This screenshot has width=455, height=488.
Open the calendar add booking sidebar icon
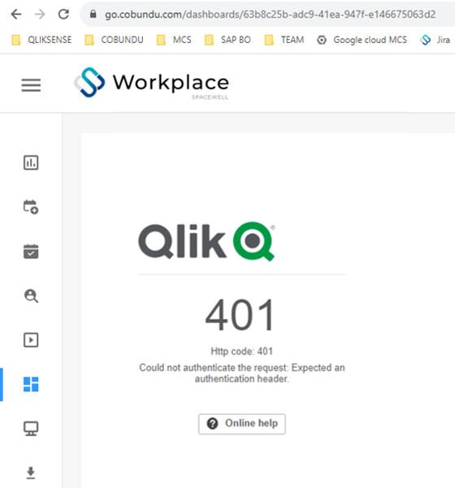click(31, 207)
